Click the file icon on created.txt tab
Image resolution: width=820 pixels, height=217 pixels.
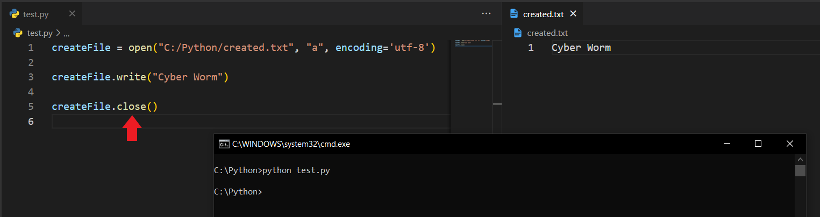pyautogui.click(x=514, y=14)
